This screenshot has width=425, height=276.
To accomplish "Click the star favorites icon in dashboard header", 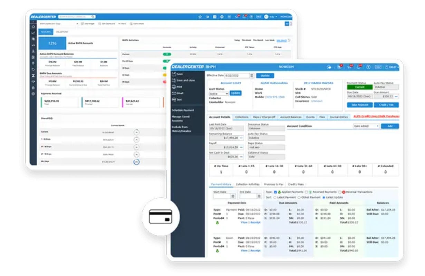I will (200, 17).
